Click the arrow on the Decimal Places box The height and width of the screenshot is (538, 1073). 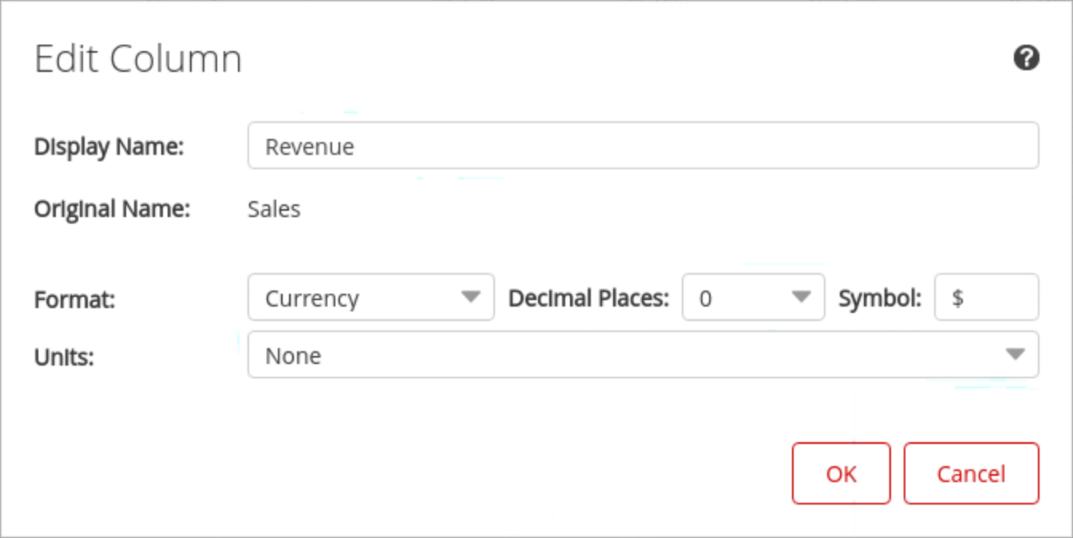click(801, 298)
